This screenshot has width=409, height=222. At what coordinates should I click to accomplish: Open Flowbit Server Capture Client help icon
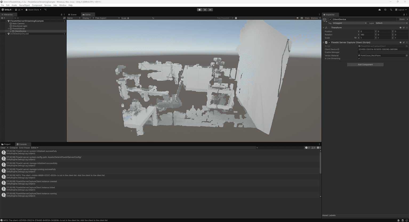pos(400,42)
